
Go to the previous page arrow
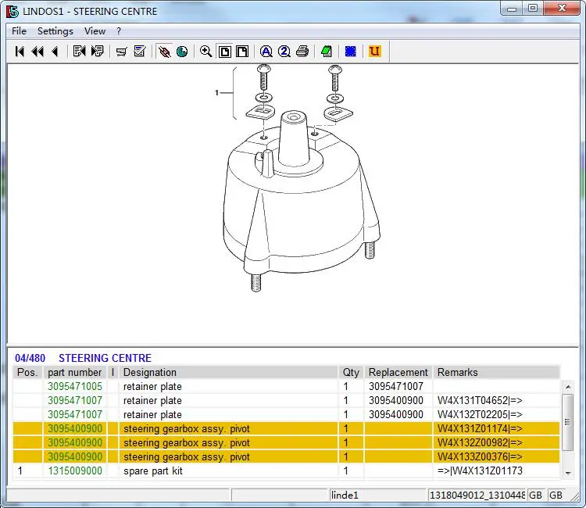point(55,52)
